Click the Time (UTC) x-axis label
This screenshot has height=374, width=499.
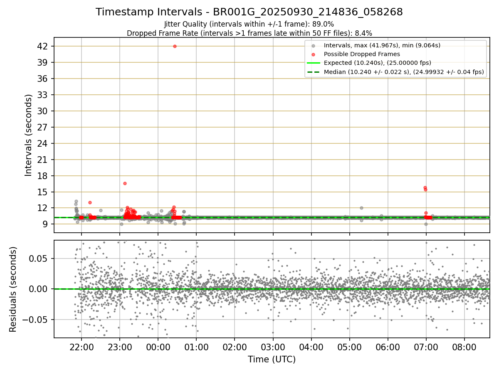[272, 359]
